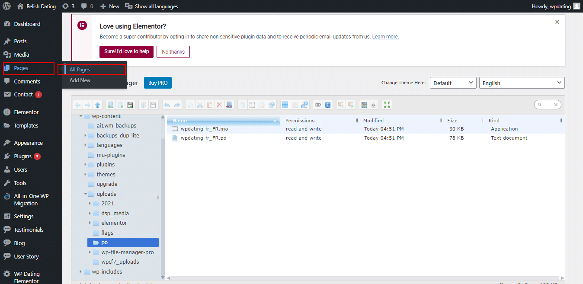Click the Invert selection icon
Viewport: 583px width, 284px height.
(x=304, y=105)
